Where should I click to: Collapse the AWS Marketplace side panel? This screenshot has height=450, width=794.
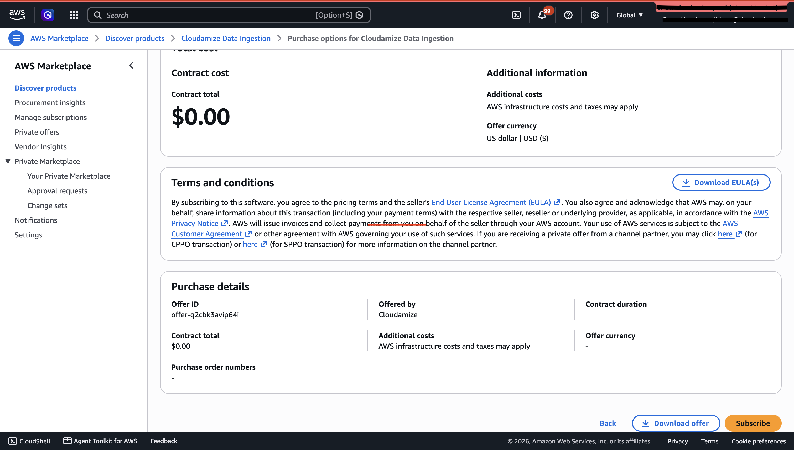coord(131,66)
